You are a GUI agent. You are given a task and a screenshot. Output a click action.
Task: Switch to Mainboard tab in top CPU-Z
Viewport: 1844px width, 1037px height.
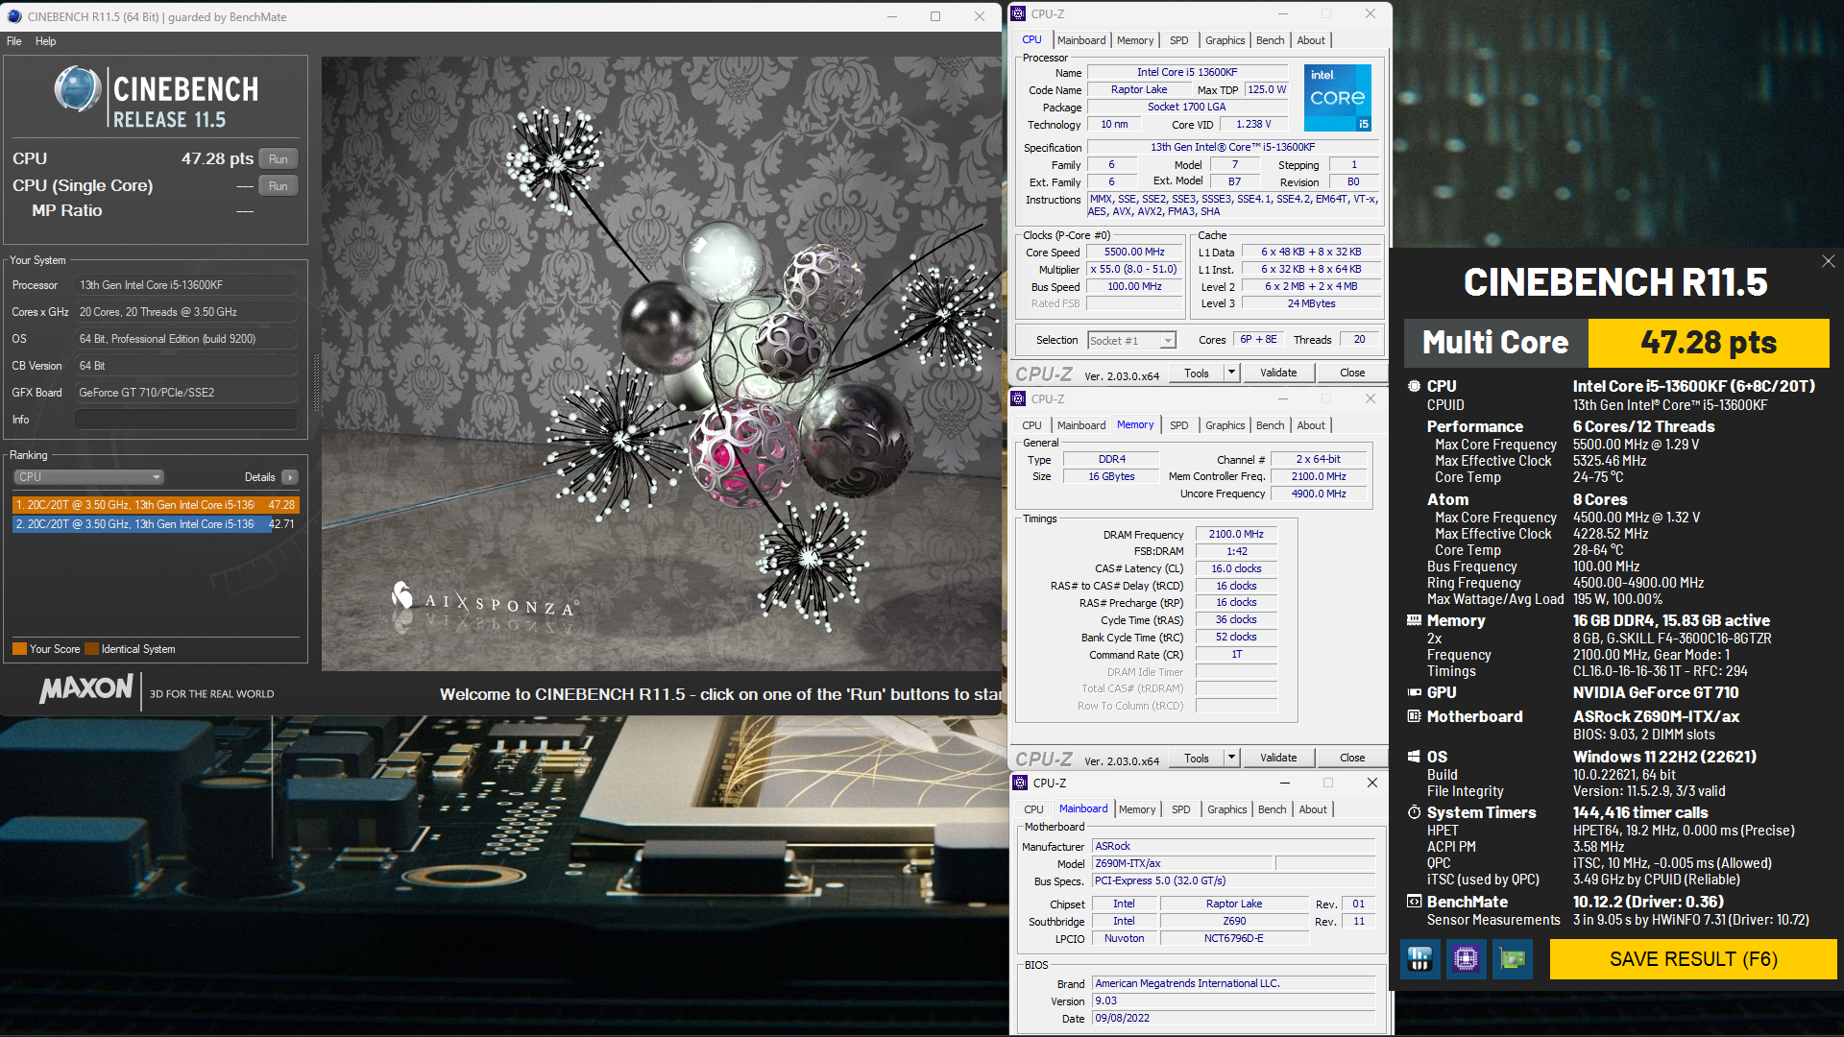coord(1081,40)
